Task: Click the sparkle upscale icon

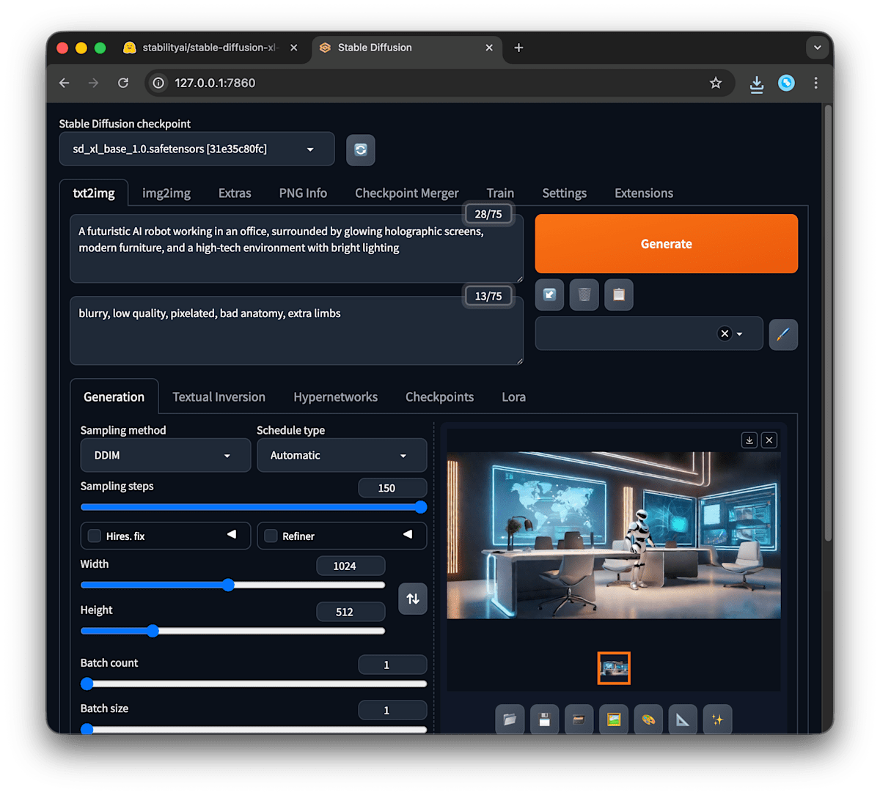Action: click(717, 720)
